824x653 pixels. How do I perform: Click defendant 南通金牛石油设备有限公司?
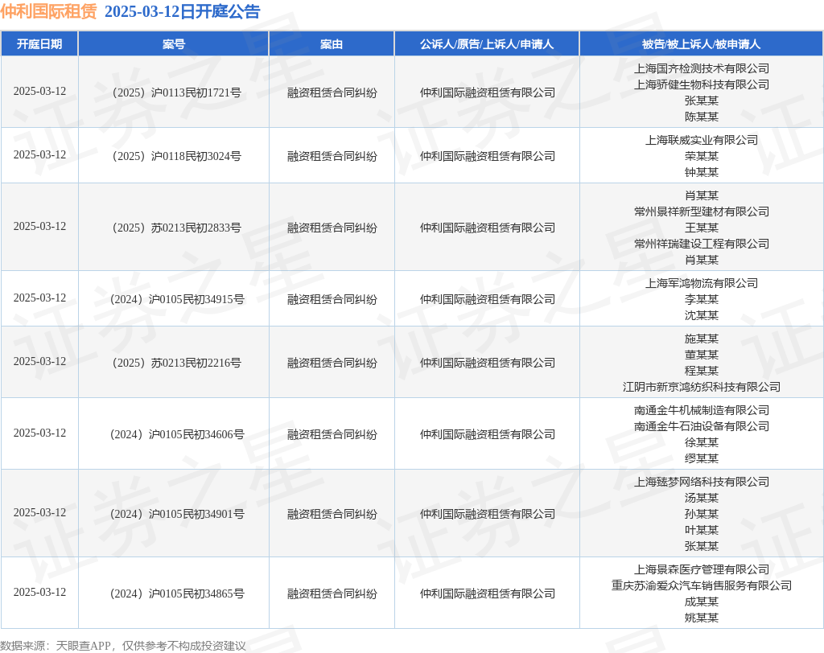point(702,426)
